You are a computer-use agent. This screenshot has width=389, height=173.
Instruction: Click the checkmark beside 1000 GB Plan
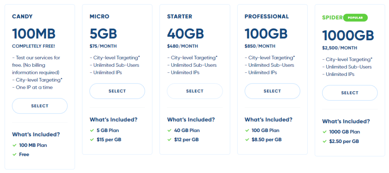[x=325, y=132]
